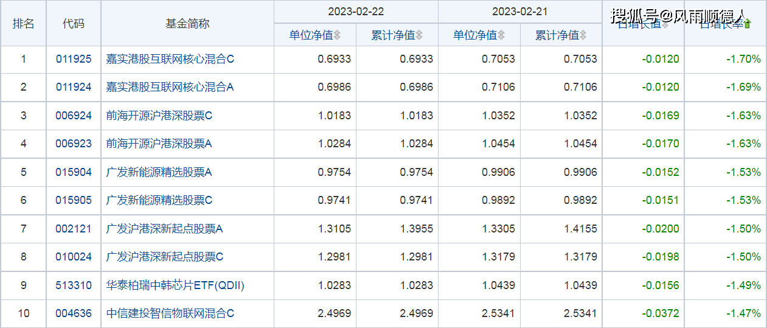Open 嘉实港股互联网核心混合A fund link
The width and height of the screenshot is (767, 328).
click(x=170, y=87)
